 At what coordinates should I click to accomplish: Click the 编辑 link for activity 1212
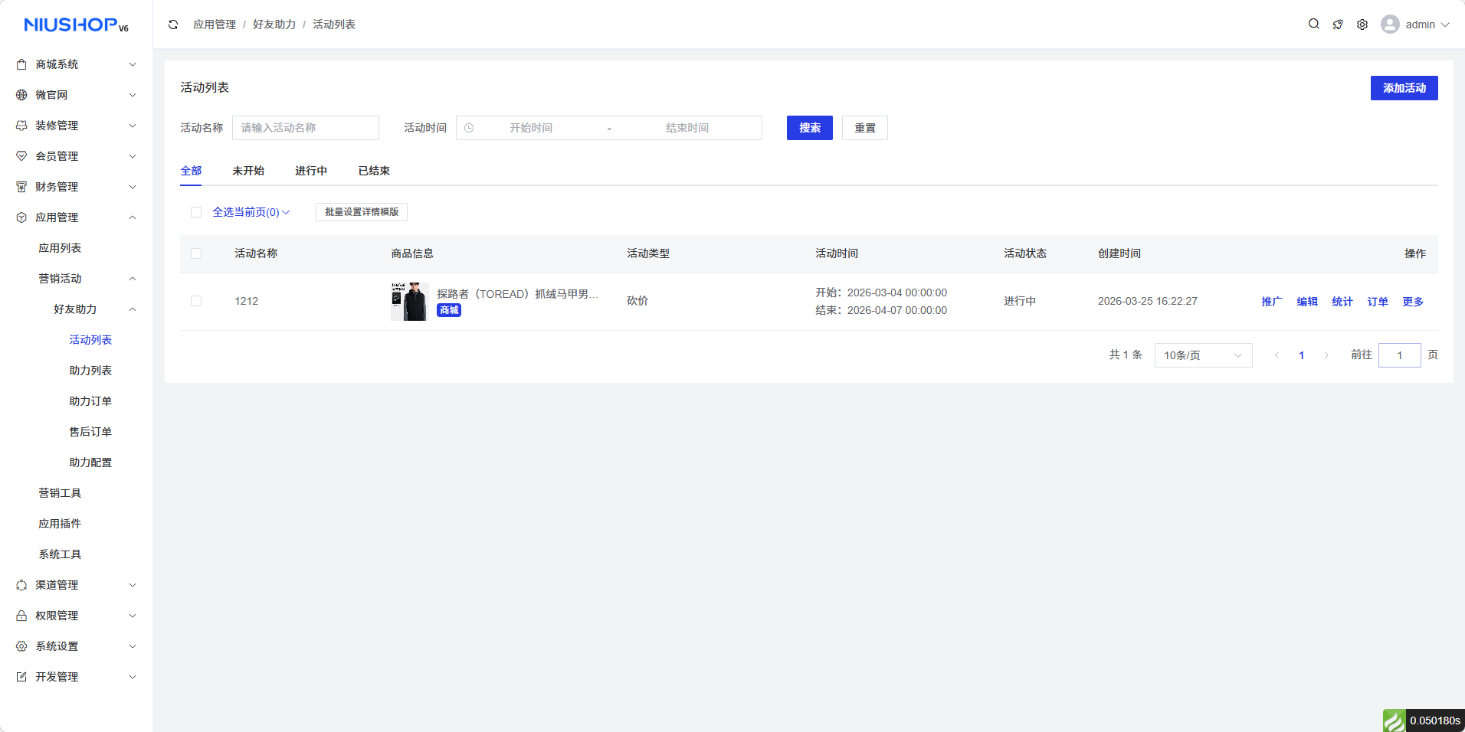pyautogui.click(x=1306, y=302)
